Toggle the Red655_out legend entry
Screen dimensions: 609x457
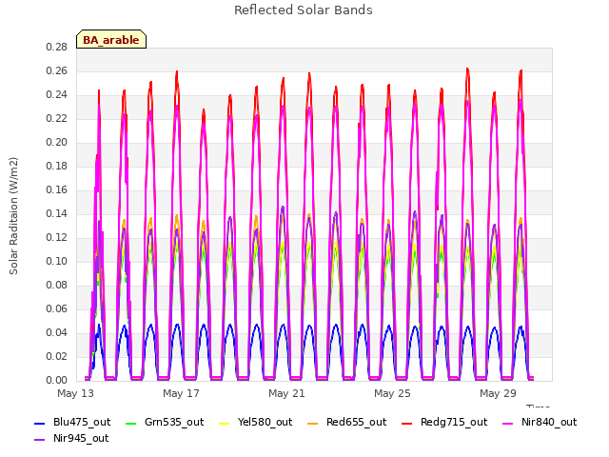[346, 423]
